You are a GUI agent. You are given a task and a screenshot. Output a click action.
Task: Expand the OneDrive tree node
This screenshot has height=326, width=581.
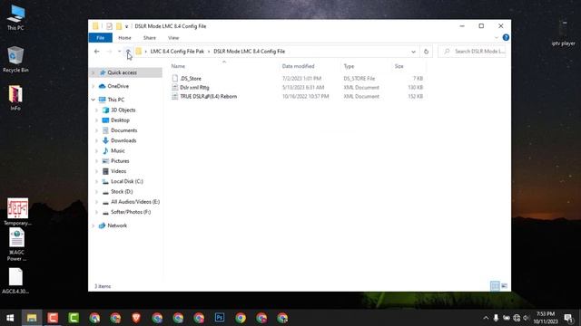(93, 86)
